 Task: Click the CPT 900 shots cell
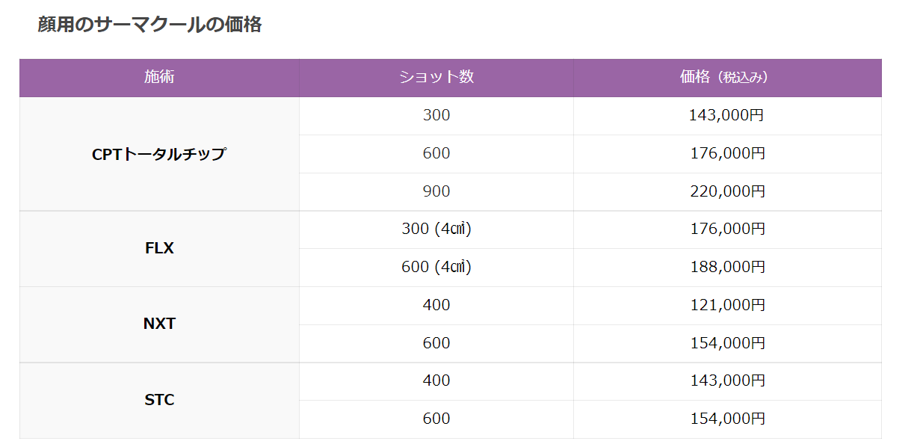(x=436, y=192)
